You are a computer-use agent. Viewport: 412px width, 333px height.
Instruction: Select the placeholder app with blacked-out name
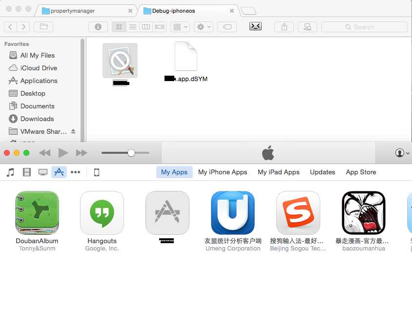tap(167, 212)
